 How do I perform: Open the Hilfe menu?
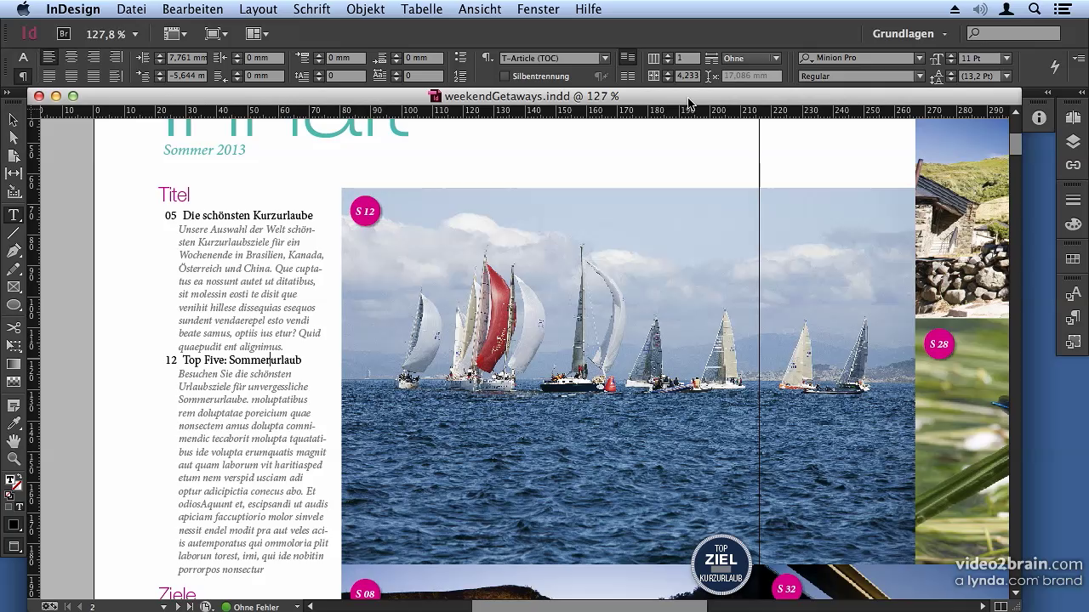(x=589, y=9)
